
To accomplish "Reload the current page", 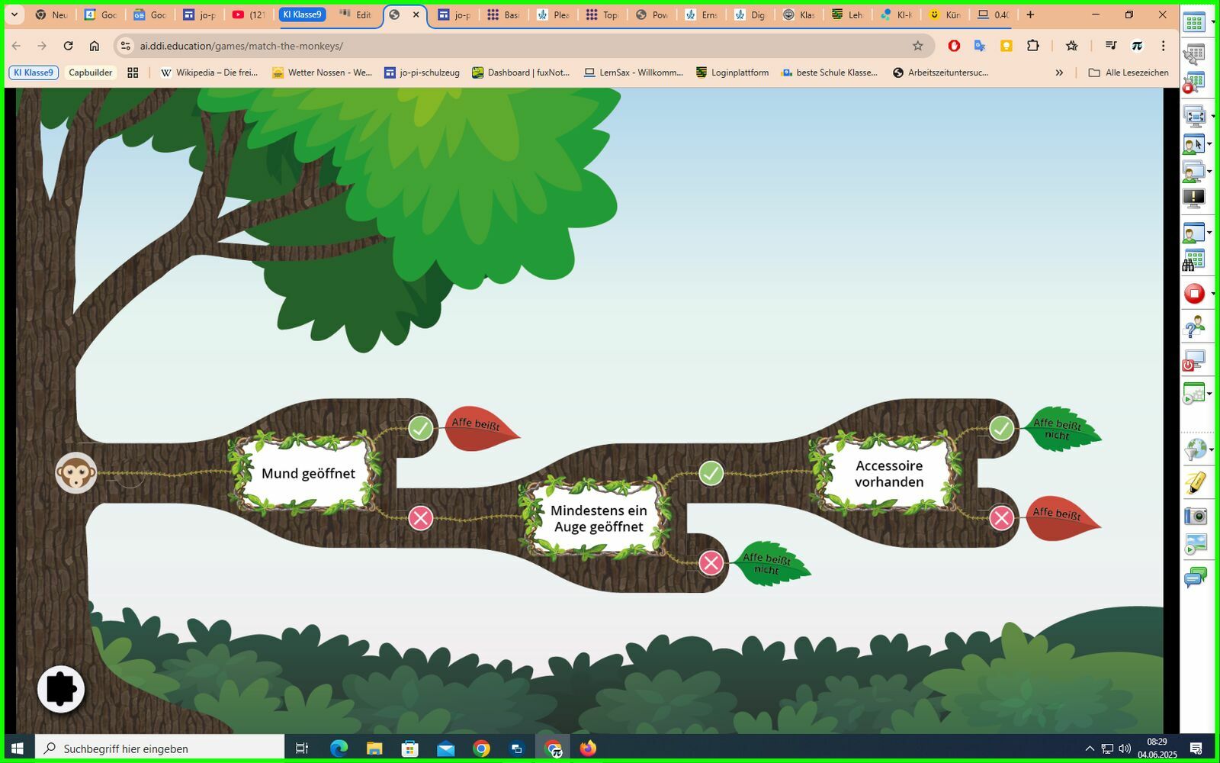I will (68, 46).
